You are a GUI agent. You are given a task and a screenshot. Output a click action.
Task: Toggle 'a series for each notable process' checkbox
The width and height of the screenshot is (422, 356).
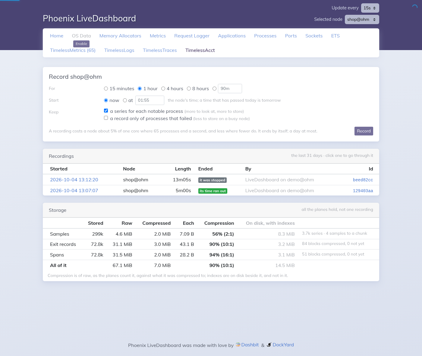[x=106, y=111]
